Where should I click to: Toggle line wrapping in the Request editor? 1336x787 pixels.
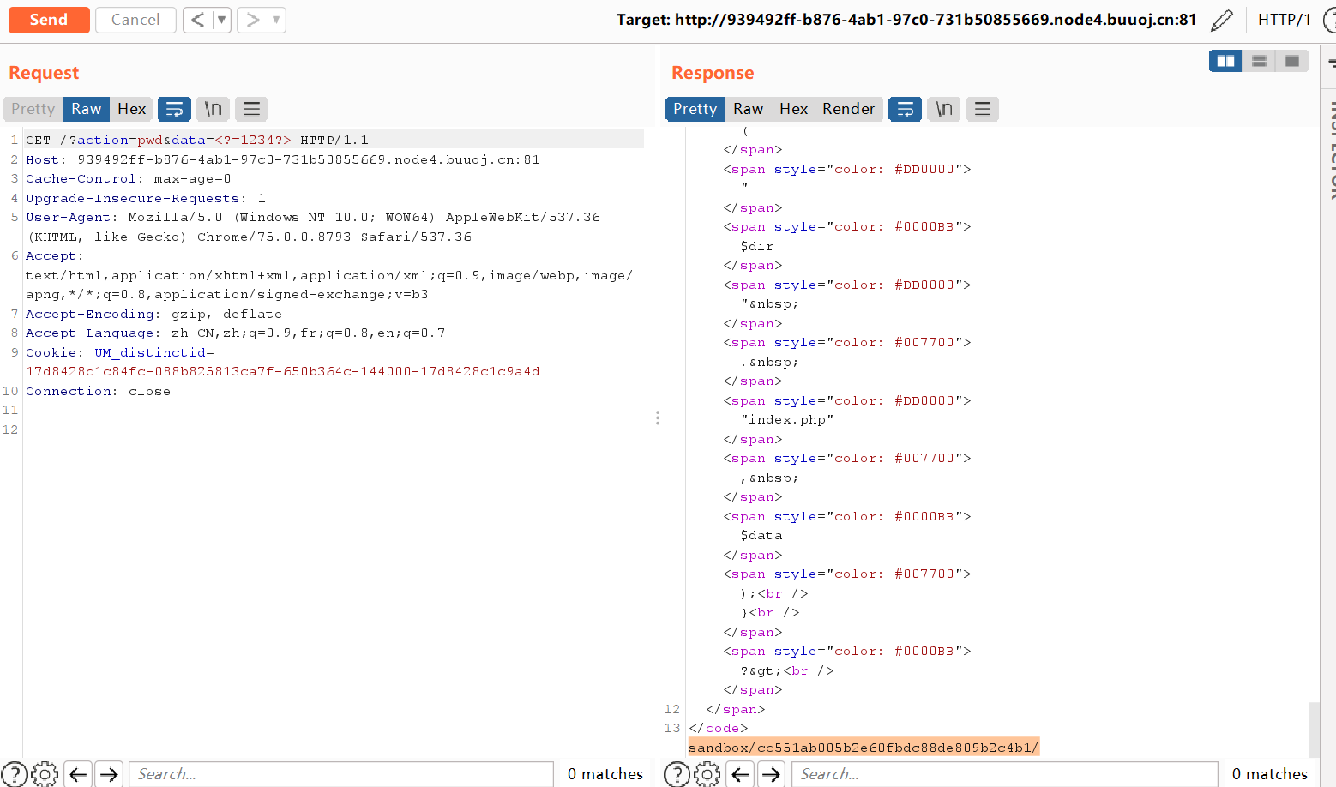click(174, 109)
